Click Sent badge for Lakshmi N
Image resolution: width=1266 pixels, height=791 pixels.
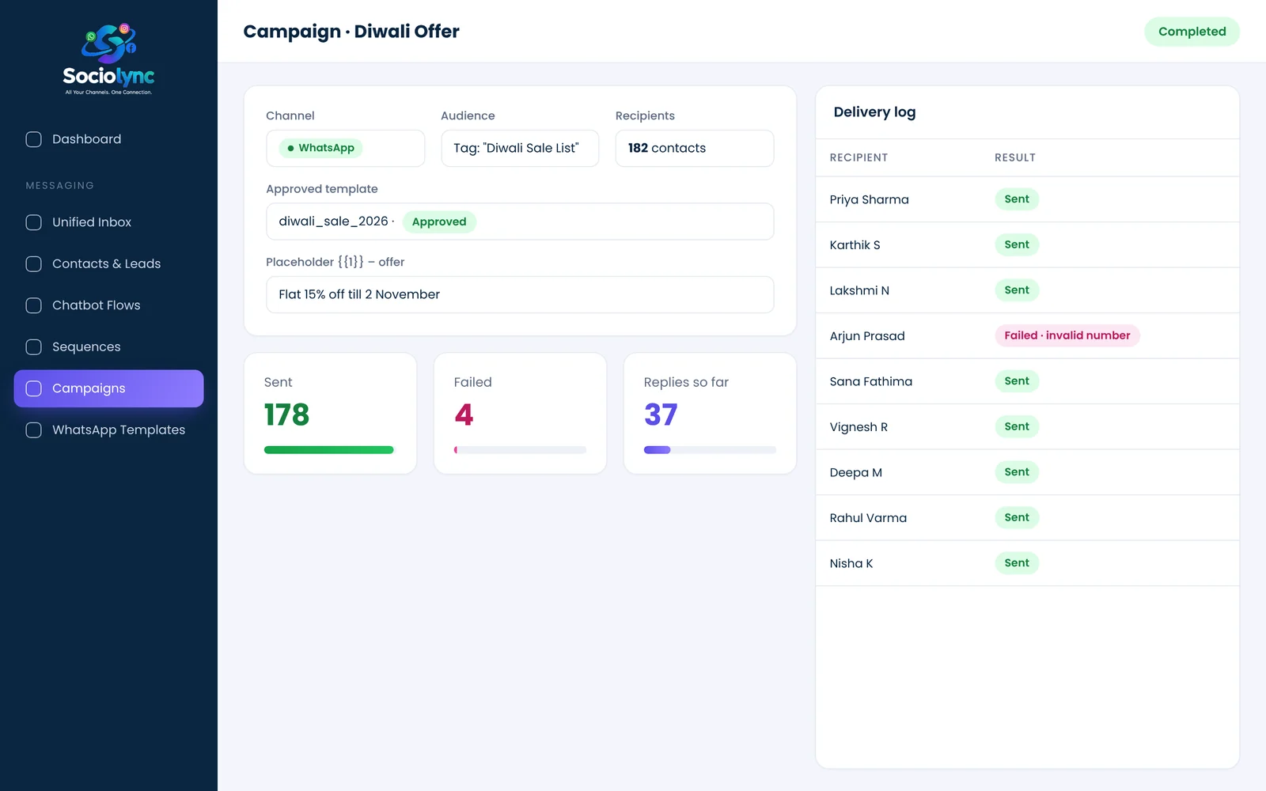tap(1017, 290)
